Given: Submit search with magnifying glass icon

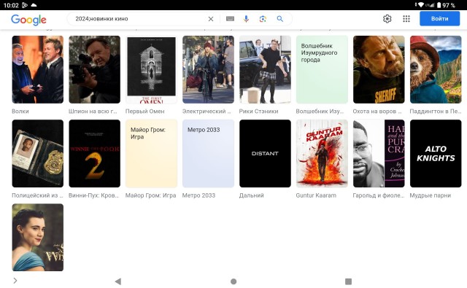Looking at the screenshot, I should (x=279, y=19).
